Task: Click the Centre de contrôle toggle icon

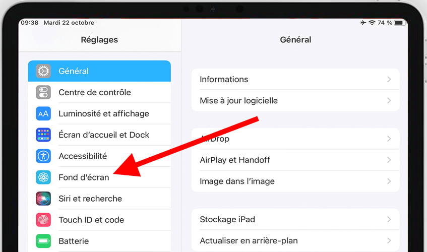Action: point(43,92)
